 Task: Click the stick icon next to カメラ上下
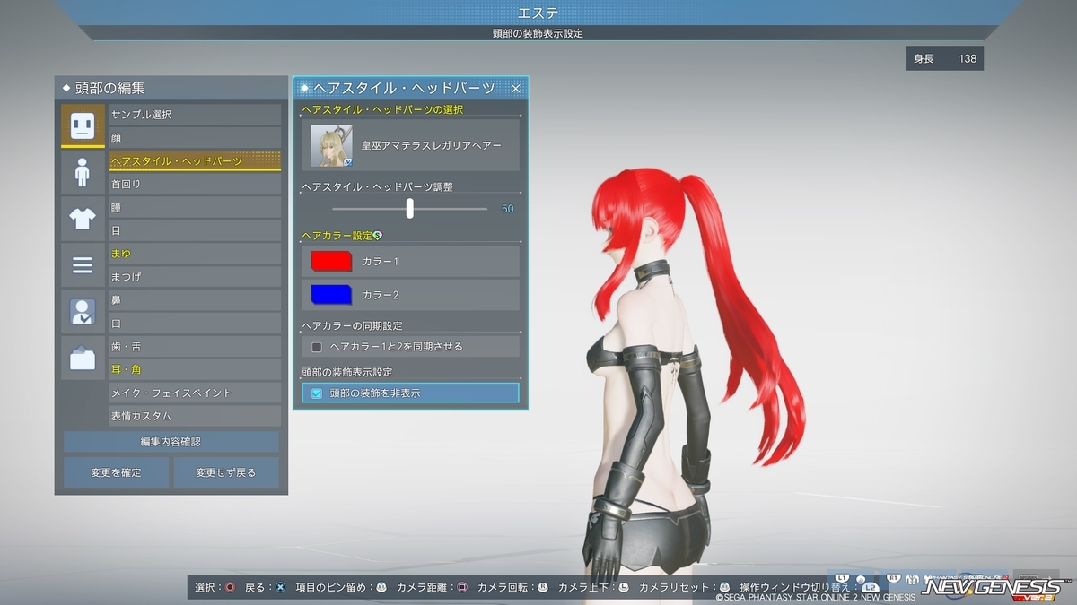[x=624, y=587]
